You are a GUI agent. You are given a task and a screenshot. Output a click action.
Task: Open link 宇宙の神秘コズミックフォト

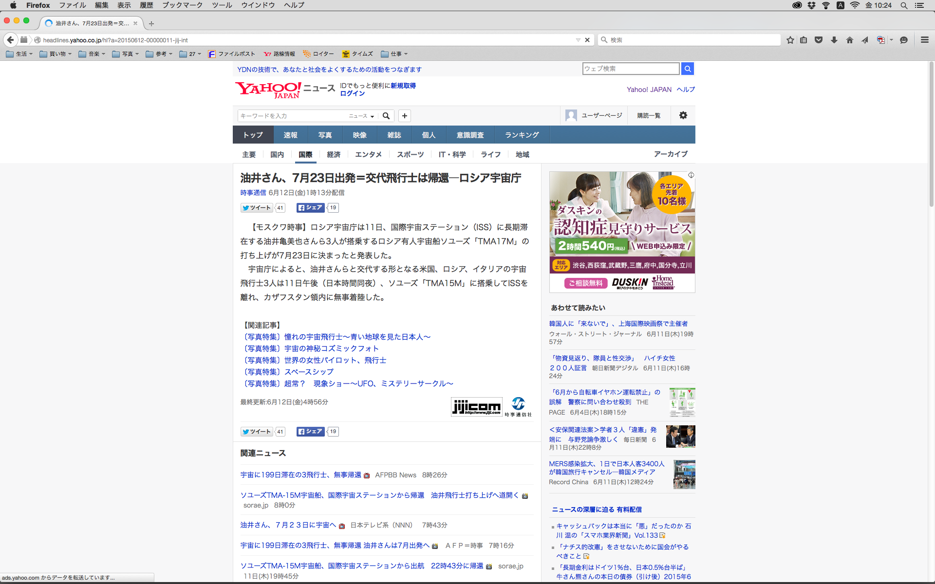(331, 348)
